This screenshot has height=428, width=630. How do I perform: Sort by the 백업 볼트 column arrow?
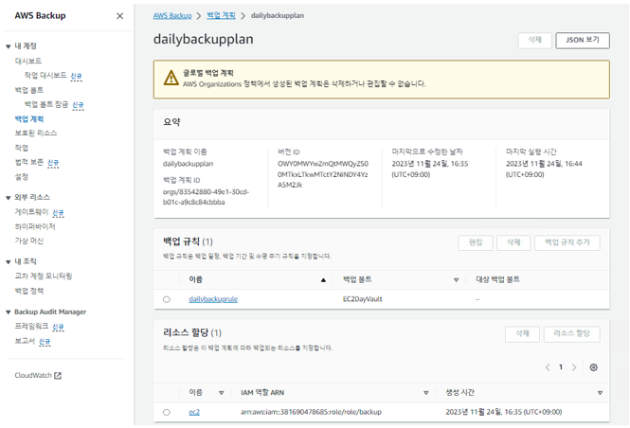(456, 280)
